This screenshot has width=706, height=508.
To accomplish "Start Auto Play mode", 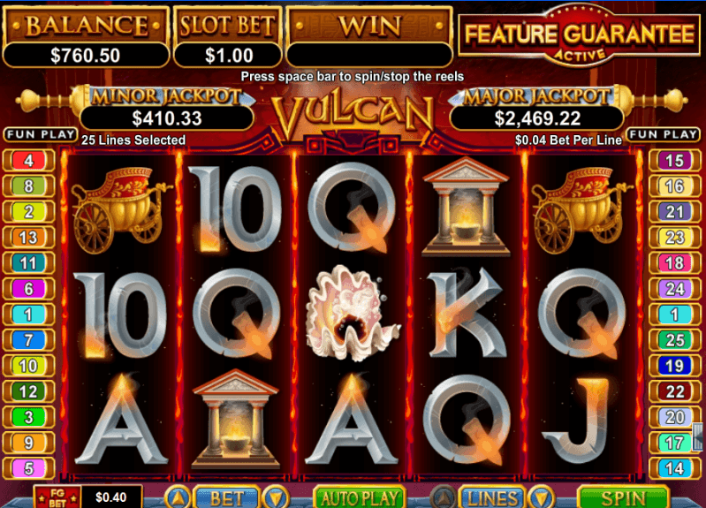I will tap(360, 497).
